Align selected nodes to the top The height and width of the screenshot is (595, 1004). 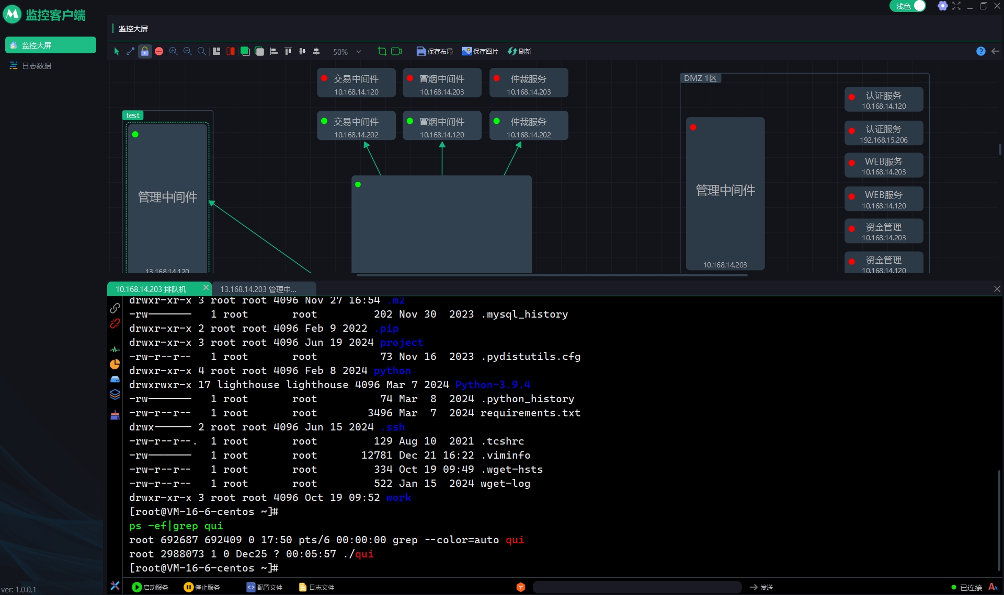(288, 51)
